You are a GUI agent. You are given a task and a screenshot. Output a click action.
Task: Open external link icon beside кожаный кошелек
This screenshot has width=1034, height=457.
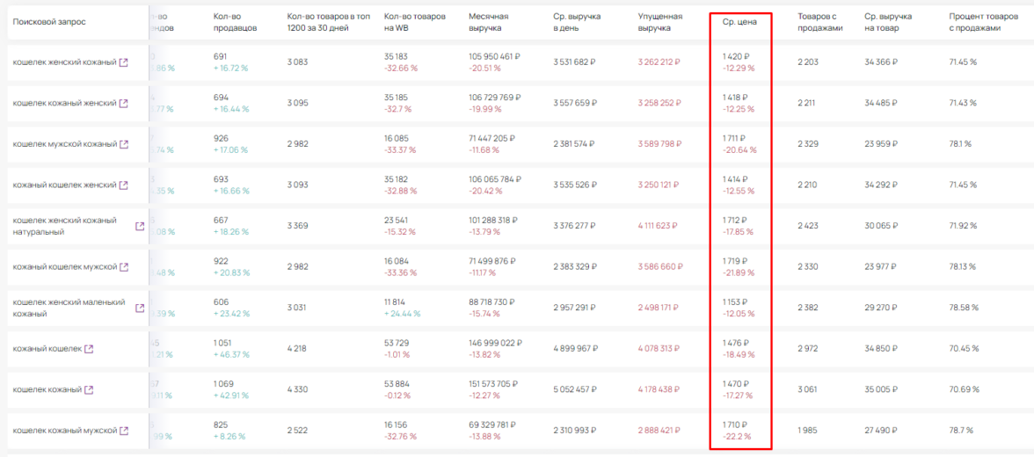89,349
